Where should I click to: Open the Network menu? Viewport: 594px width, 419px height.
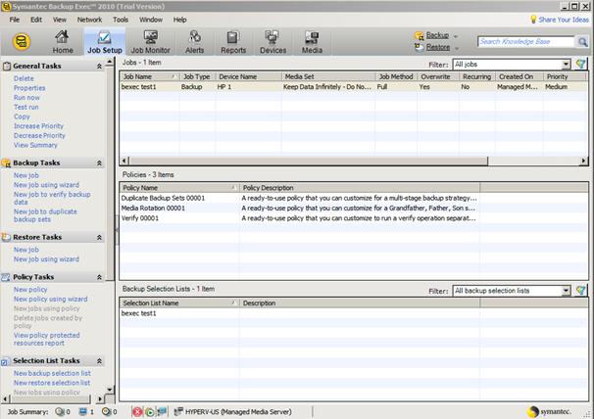coord(89,20)
